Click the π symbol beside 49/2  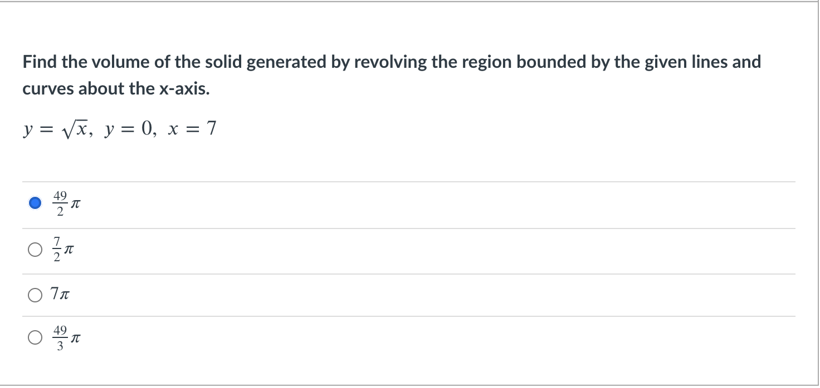coord(77,205)
